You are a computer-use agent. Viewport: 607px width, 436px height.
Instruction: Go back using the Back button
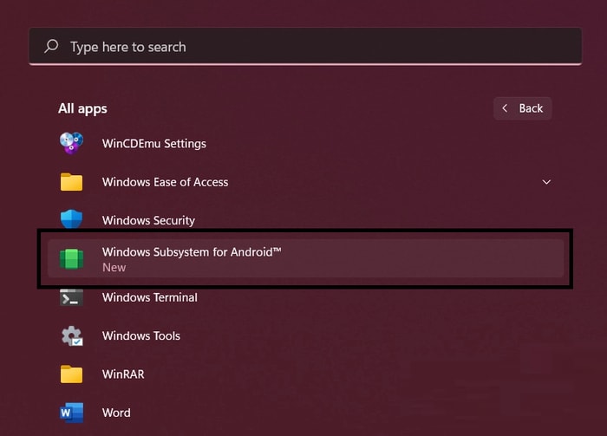[523, 108]
